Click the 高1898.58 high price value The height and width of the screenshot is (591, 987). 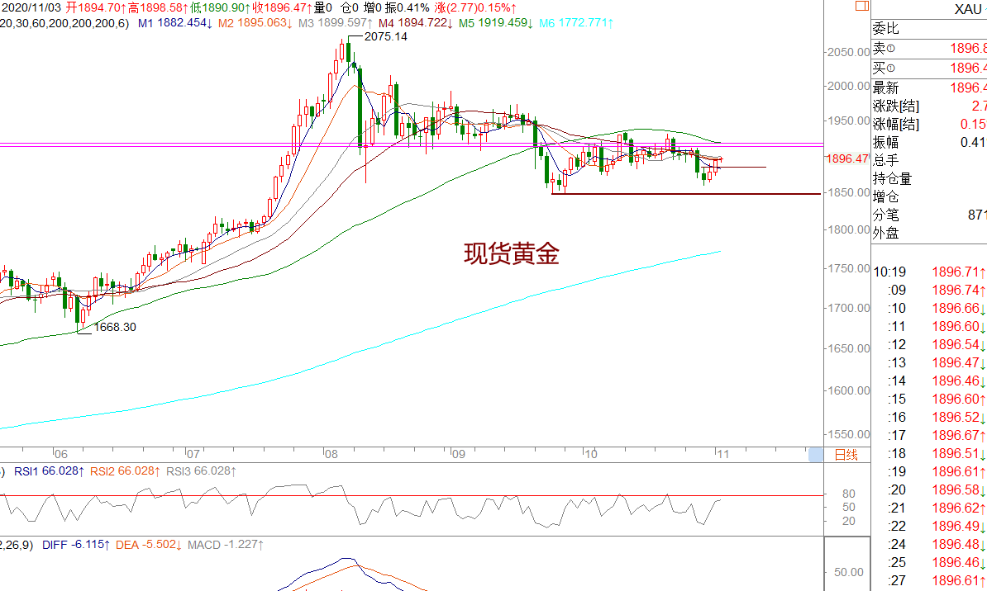click(158, 8)
